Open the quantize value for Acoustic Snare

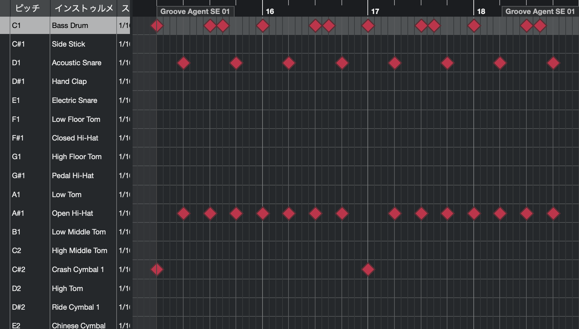124,63
